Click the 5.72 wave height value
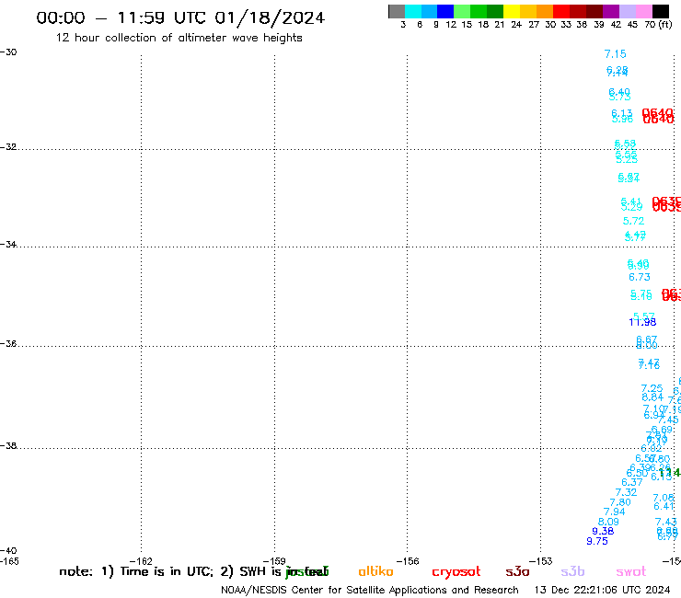 coord(634,221)
